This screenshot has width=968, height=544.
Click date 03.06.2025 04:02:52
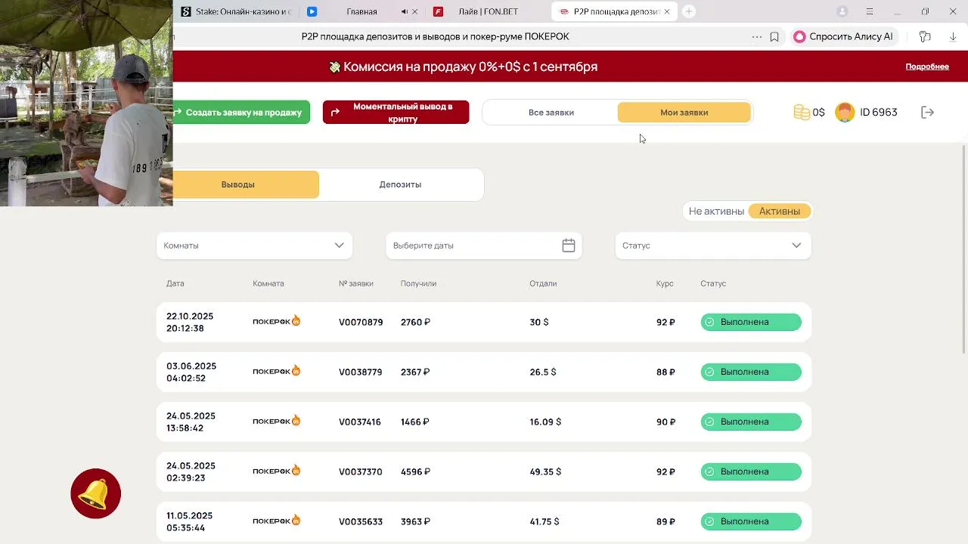point(191,372)
